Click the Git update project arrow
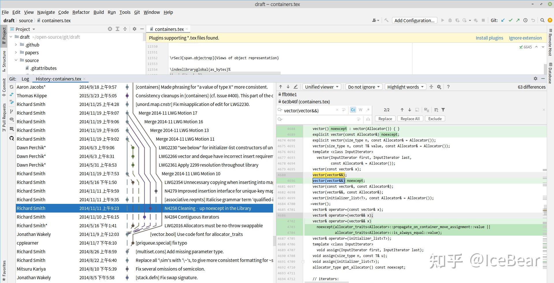Image resolution: width=554 pixels, height=283 pixels. tap(503, 20)
